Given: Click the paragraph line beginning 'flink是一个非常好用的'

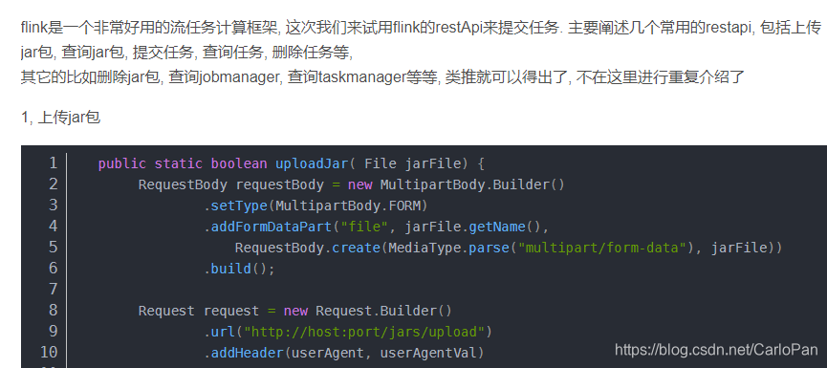Looking at the screenshot, I should click(421, 28).
